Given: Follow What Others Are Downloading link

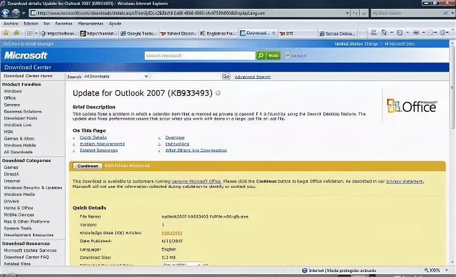Looking at the screenshot, I should tap(196, 150).
